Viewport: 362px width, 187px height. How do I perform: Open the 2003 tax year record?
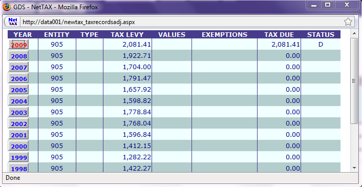(18, 112)
